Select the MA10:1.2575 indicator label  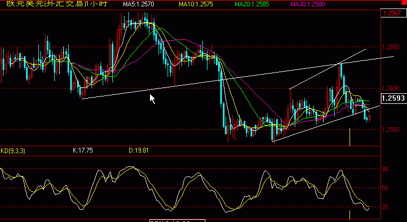coord(196,4)
